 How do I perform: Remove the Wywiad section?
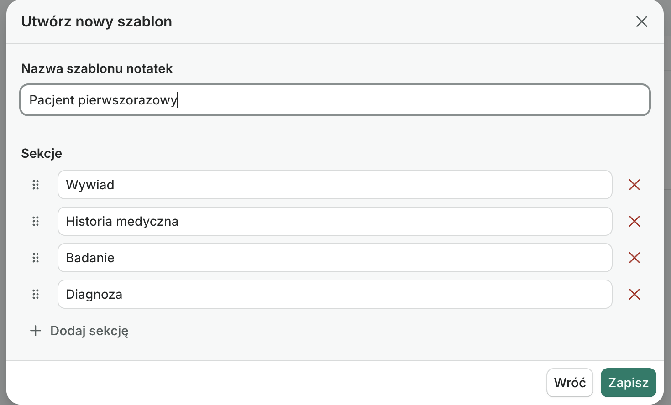coord(634,185)
